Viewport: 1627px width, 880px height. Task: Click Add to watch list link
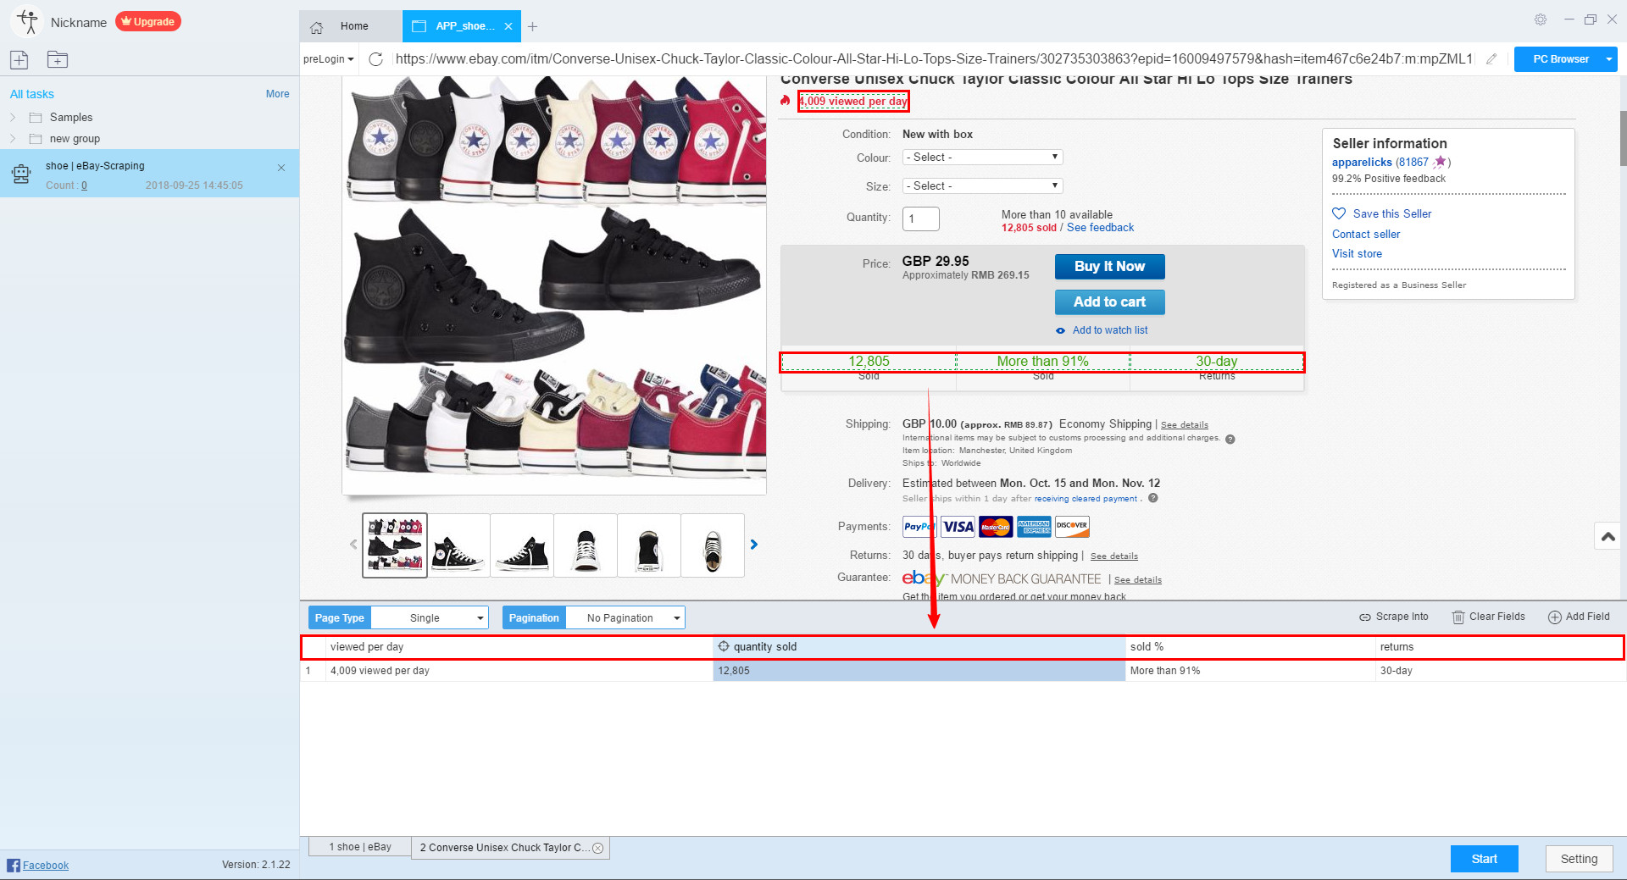point(1110,330)
